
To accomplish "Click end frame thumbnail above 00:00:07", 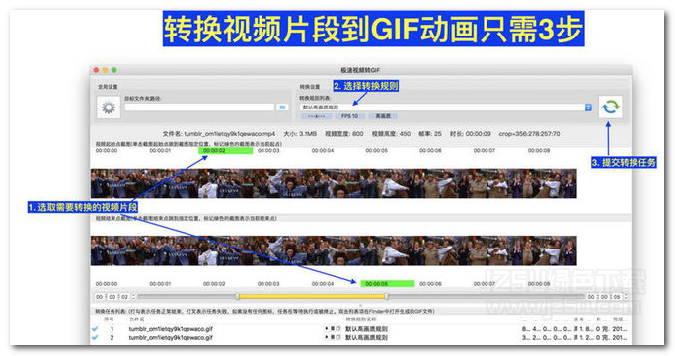I will (496, 250).
